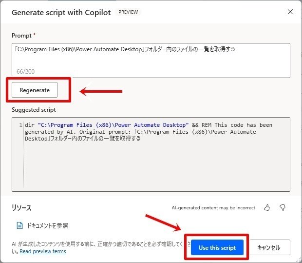The height and width of the screenshot is (263, 302).
Task: Click the dir command text in script
Action: pyautogui.click(x=30, y=125)
